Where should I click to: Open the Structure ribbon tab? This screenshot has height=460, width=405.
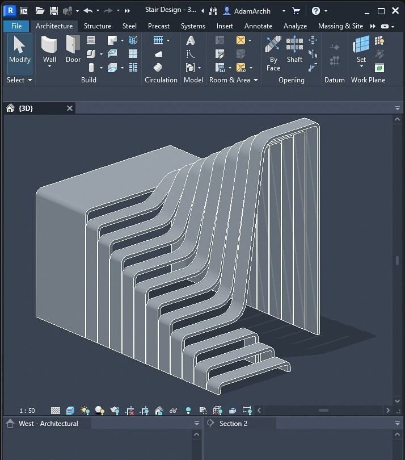[x=98, y=26]
